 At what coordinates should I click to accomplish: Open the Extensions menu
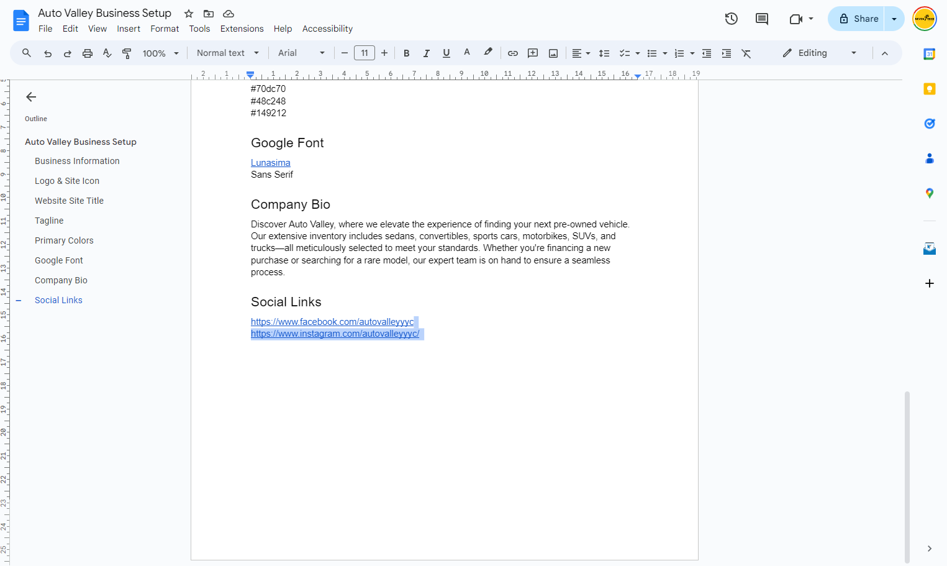tap(242, 29)
